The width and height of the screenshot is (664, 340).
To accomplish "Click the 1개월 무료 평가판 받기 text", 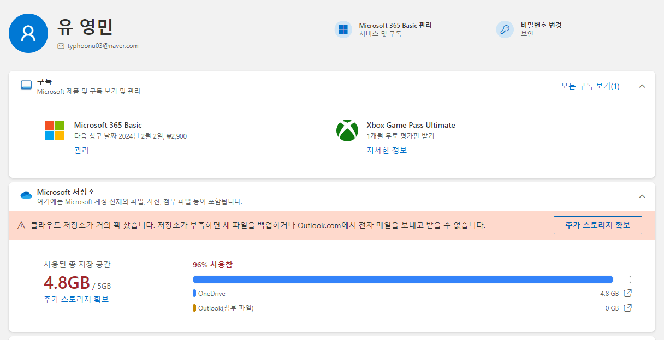I will [400, 136].
